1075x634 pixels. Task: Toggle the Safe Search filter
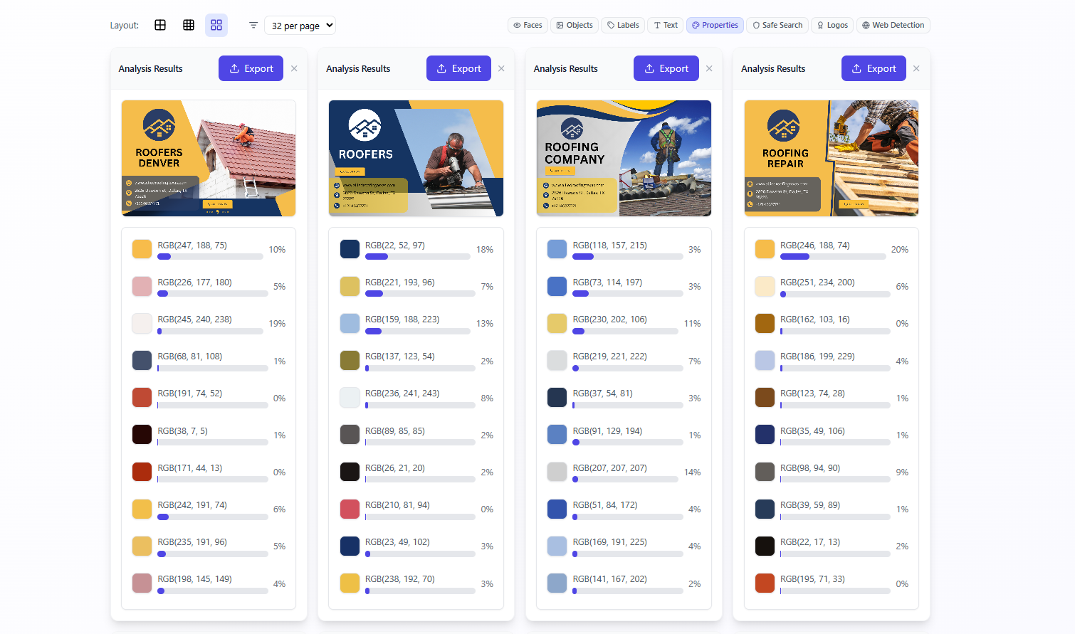pyautogui.click(x=777, y=25)
